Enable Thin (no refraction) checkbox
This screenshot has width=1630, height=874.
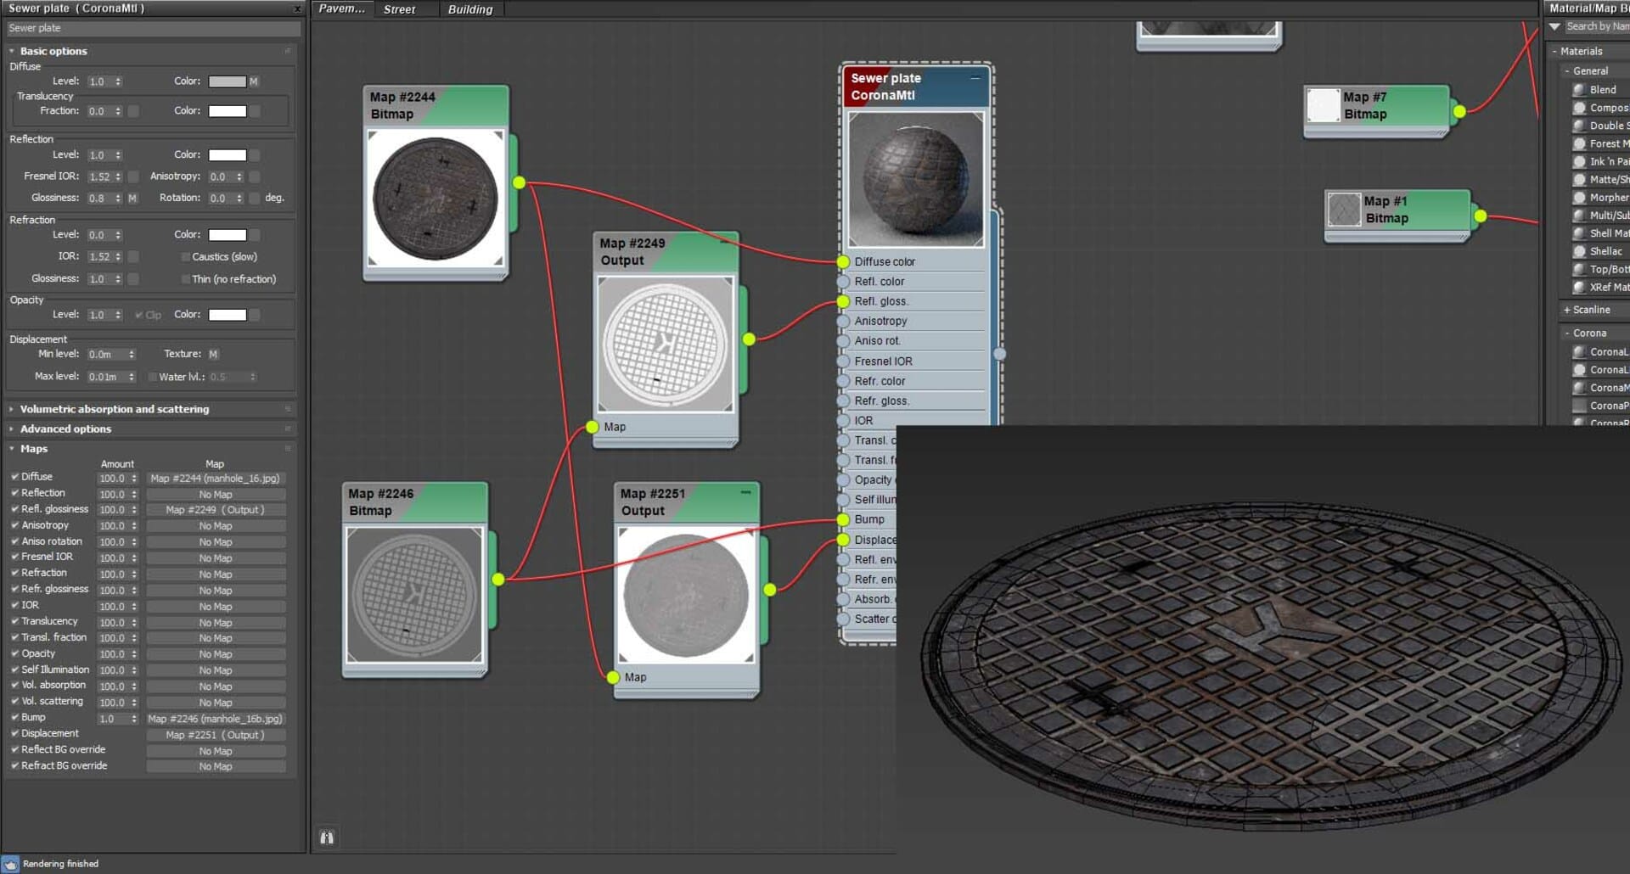click(186, 279)
